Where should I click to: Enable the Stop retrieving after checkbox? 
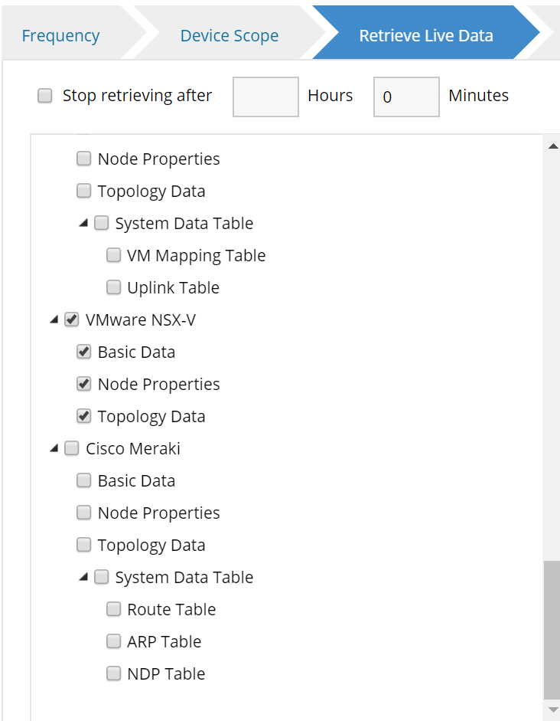[46, 96]
